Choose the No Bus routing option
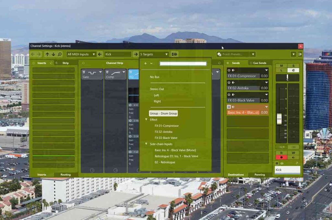This screenshot has width=332, height=220. click(x=154, y=77)
